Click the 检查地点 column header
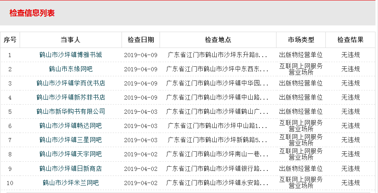Viewport: 378px width, 193px height. pos(218,40)
